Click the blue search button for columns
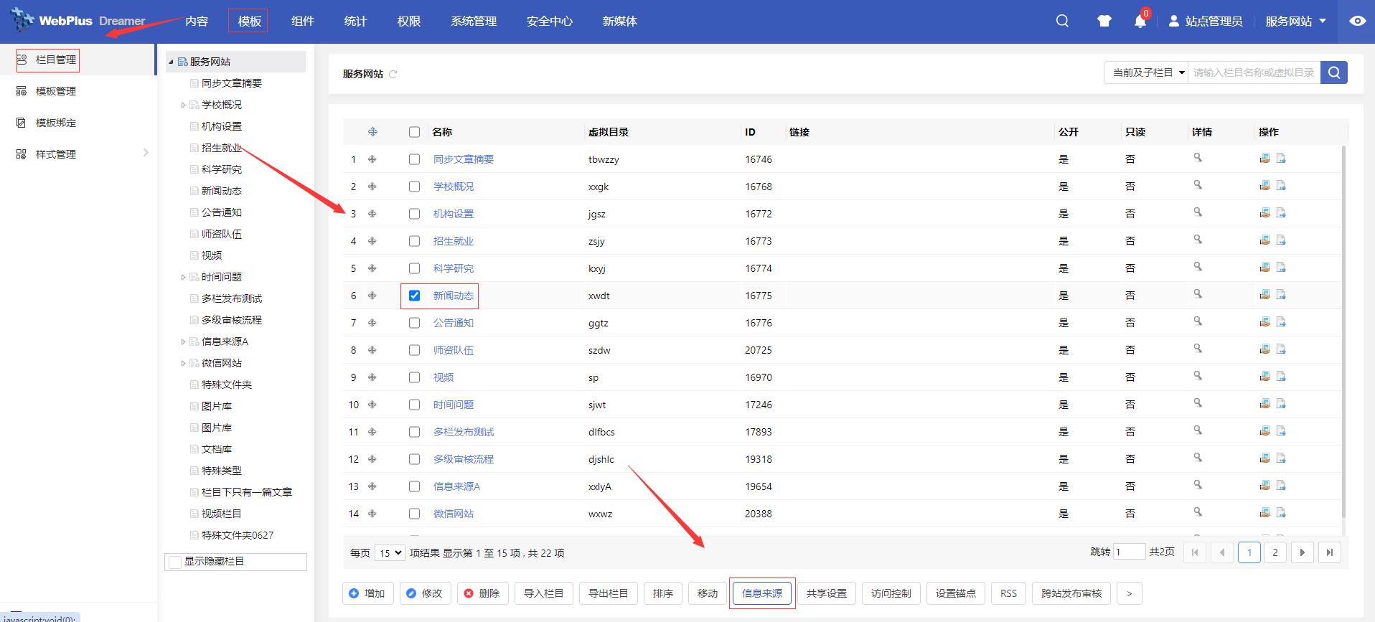Screen dimensions: 1375x622 pyautogui.click(x=1333, y=72)
